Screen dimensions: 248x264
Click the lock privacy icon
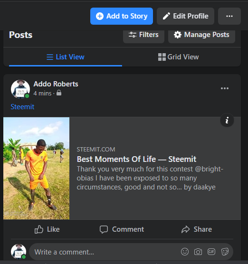(x=59, y=93)
